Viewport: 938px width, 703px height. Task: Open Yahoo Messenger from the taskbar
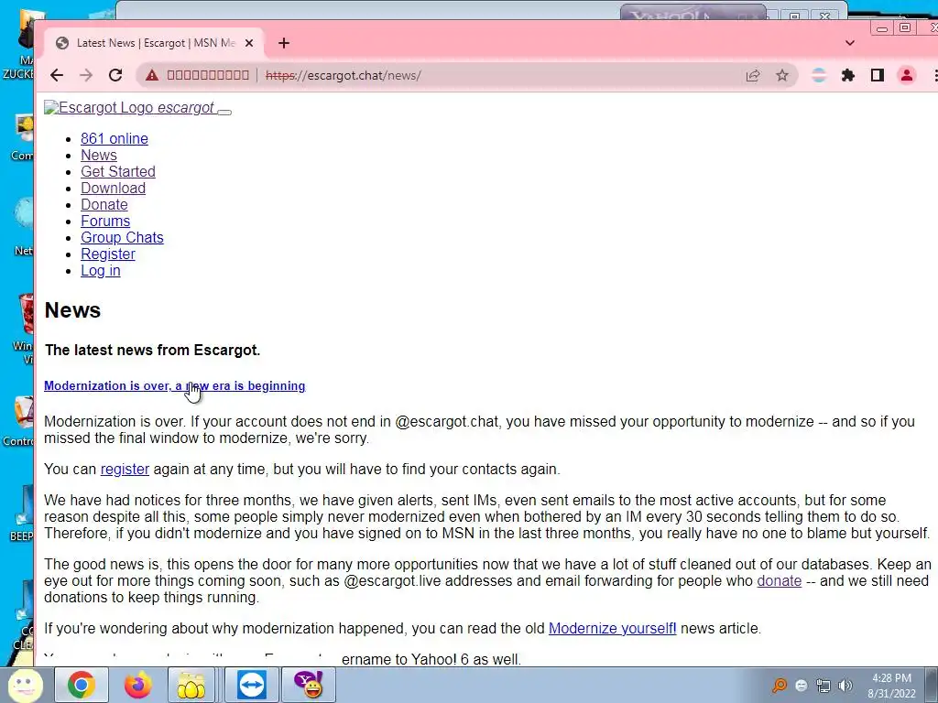point(310,685)
